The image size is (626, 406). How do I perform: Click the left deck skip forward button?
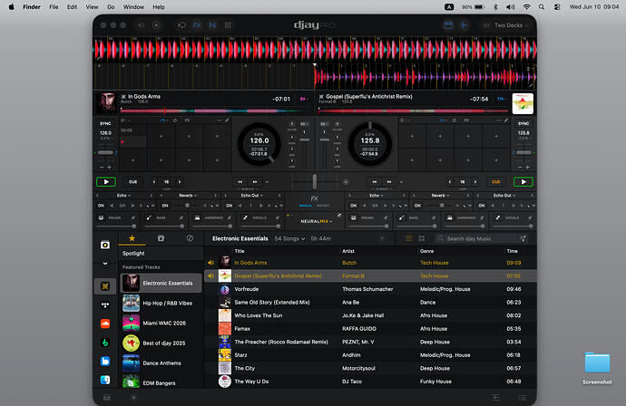[x=255, y=182]
